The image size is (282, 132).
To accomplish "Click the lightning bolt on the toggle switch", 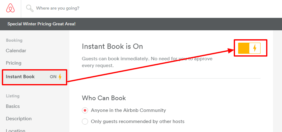I will 255,48.
